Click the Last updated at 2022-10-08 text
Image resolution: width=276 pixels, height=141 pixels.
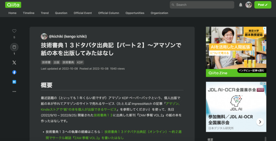point(59,69)
